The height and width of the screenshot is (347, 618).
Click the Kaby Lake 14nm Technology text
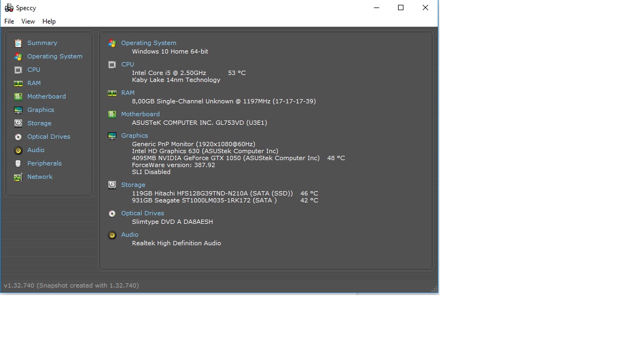176,80
